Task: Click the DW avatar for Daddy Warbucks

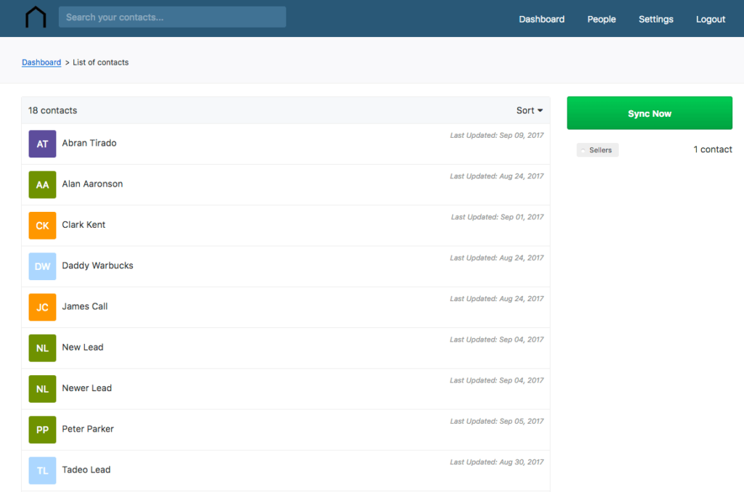Action: point(42,266)
